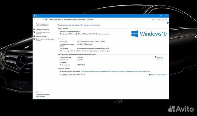Click pen and touch value text
This screenshot has height=116, width=197.
(93, 51)
